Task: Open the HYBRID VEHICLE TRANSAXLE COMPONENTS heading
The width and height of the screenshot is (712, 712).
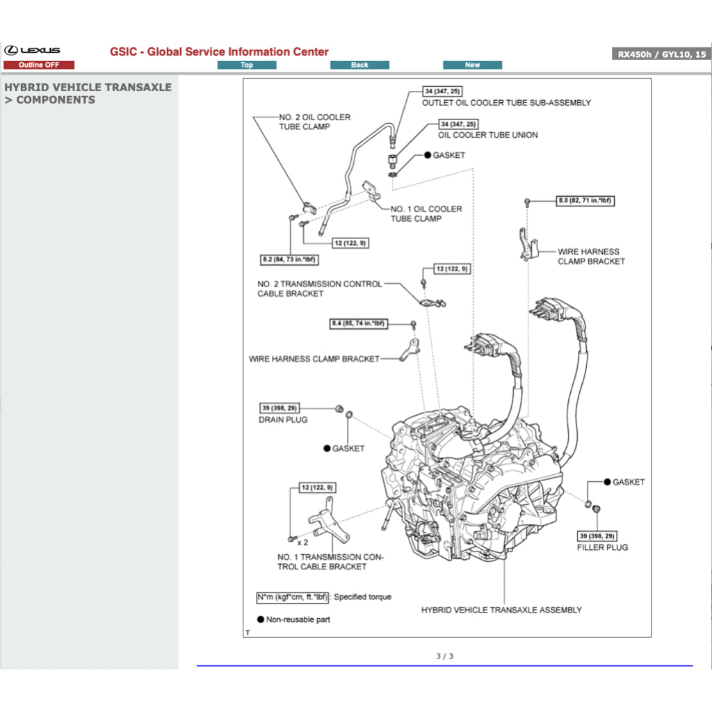Action: tap(88, 93)
